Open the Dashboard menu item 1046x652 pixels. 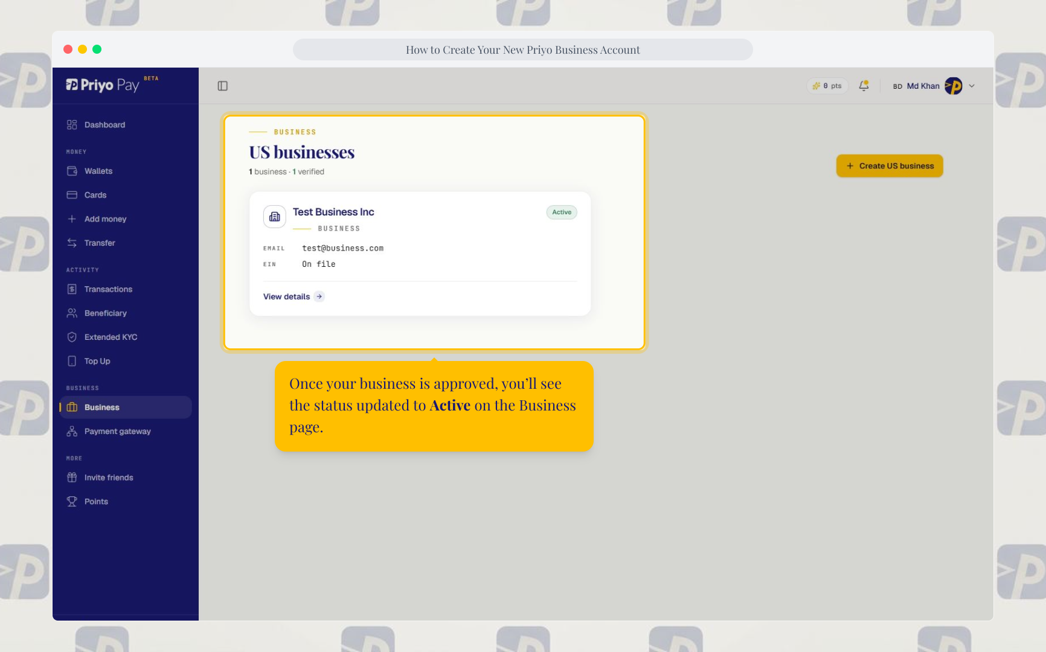126,125
